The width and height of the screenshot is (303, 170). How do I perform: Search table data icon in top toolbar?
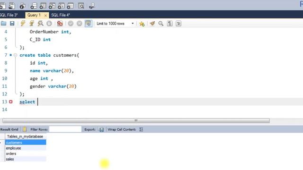[x=81, y=6]
